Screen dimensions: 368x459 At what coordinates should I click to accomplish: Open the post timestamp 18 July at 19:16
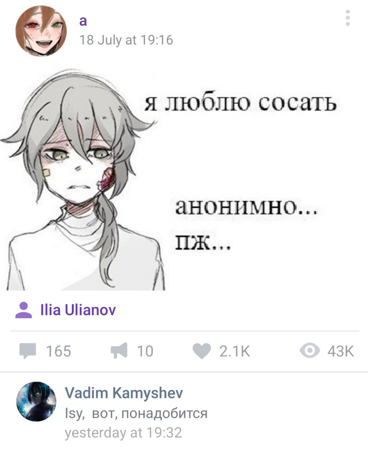tap(126, 40)
